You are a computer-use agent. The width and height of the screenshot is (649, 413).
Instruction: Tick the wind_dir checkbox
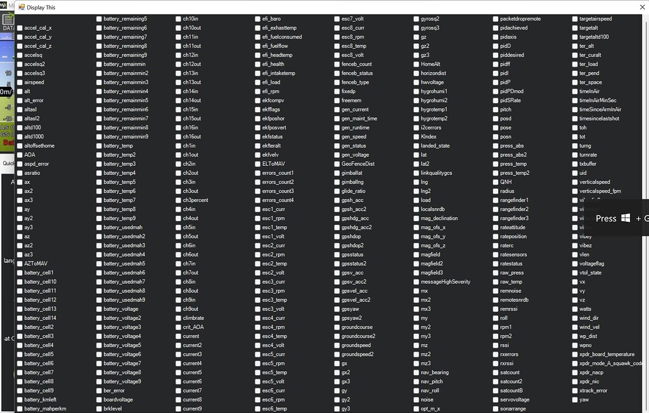tap(575, 319)
